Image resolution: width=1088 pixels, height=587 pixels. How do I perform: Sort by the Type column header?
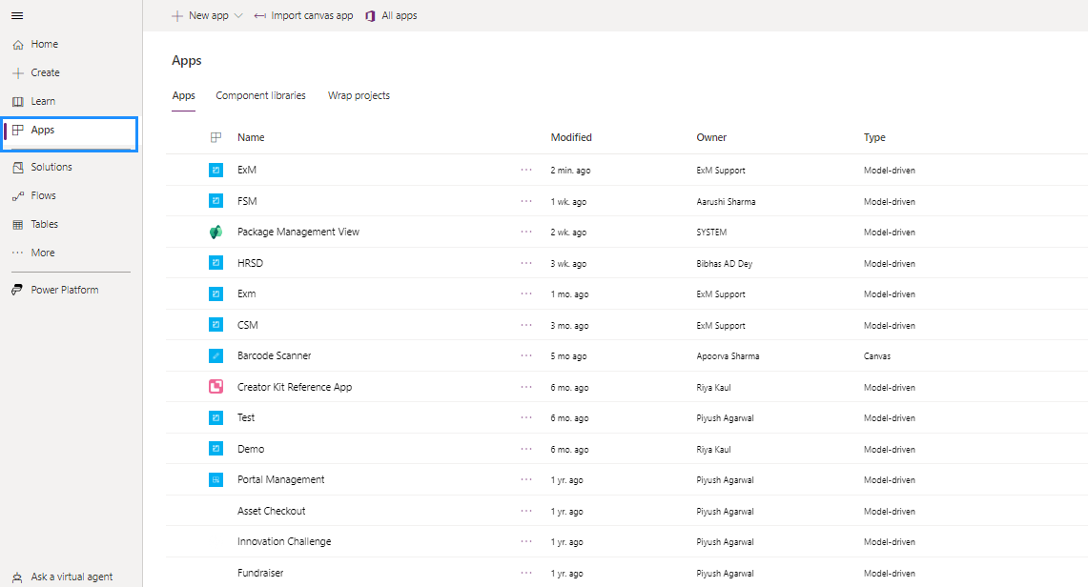pyautogui.click(x=874, y=137)
